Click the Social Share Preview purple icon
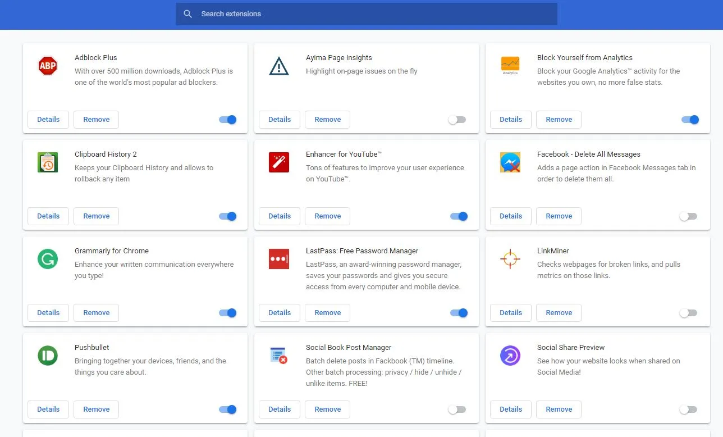Viewport: 723px width, 437px height. [x=510, y=356]
